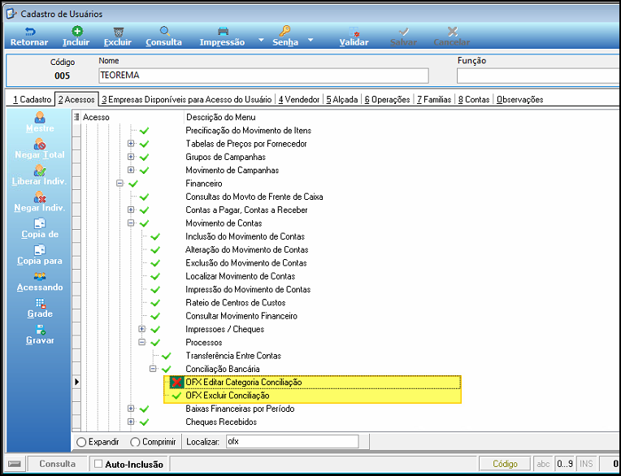621x476 pixels.
Task: Click the 0...9 status bar indicator
Action: (564, 464)
